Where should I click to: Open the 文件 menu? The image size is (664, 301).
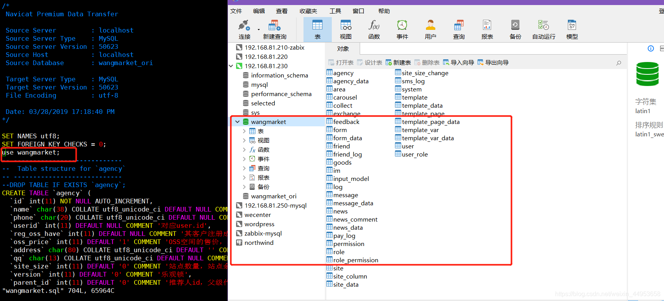[x=236, y=11]
